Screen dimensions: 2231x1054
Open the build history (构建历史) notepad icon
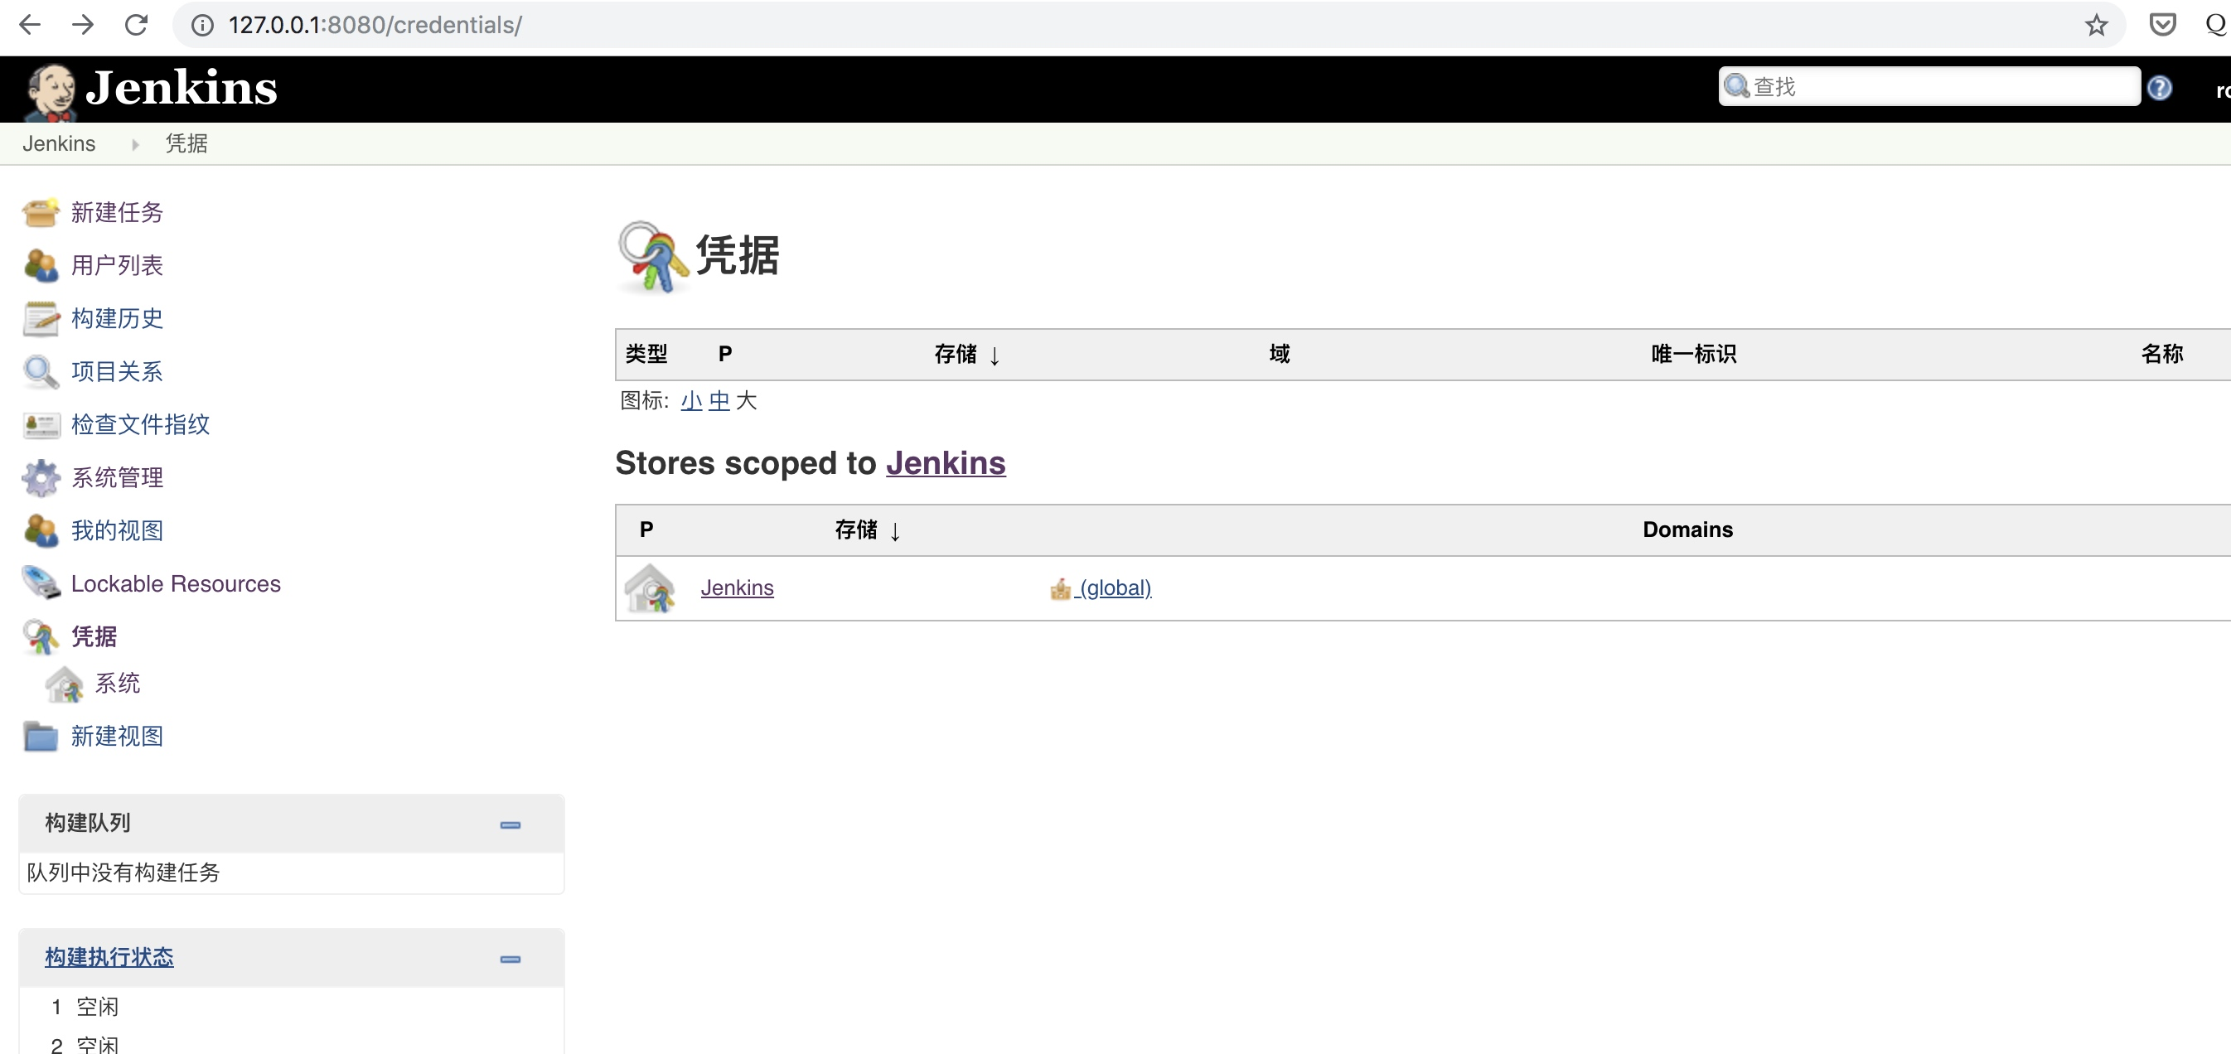coord(40,319)
